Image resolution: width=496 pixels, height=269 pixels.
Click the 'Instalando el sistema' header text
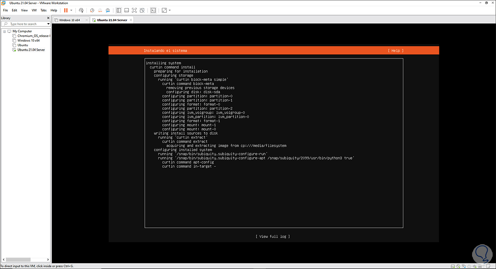[x=165, y=50]
